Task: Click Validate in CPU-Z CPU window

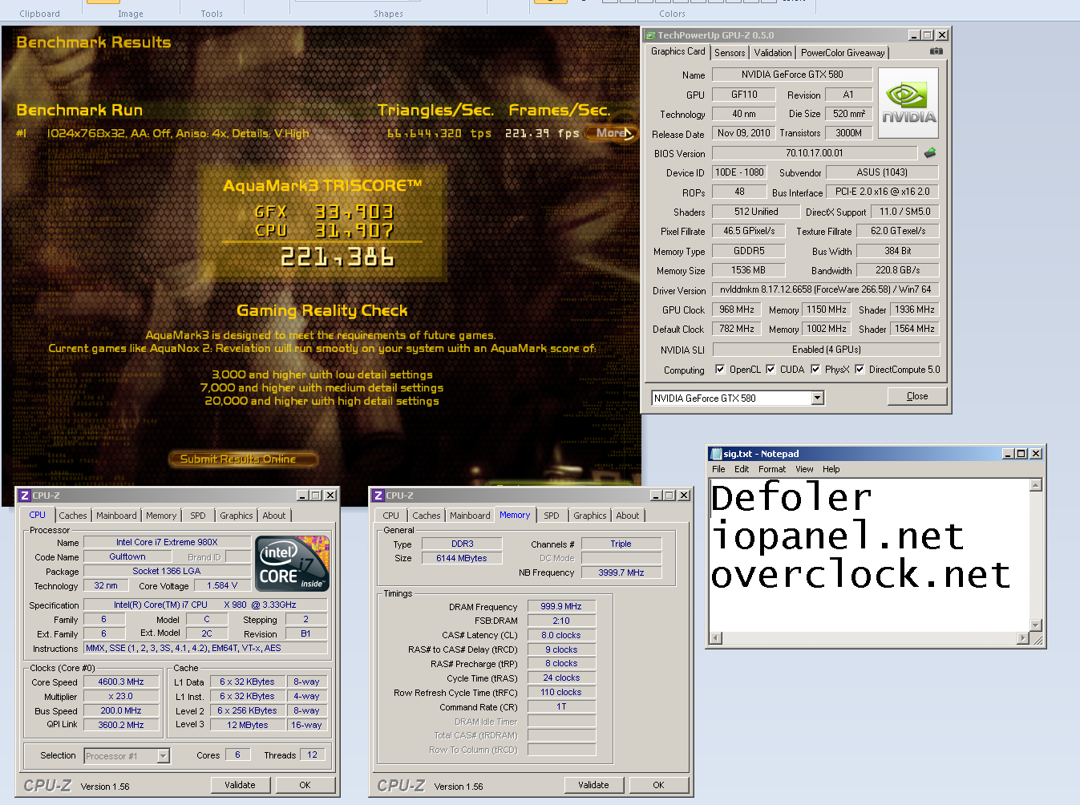Action: click(240, 785)
